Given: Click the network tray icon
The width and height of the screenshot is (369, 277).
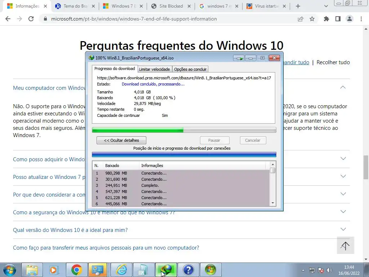Looking at the screenshot, I should click(312, 270).
